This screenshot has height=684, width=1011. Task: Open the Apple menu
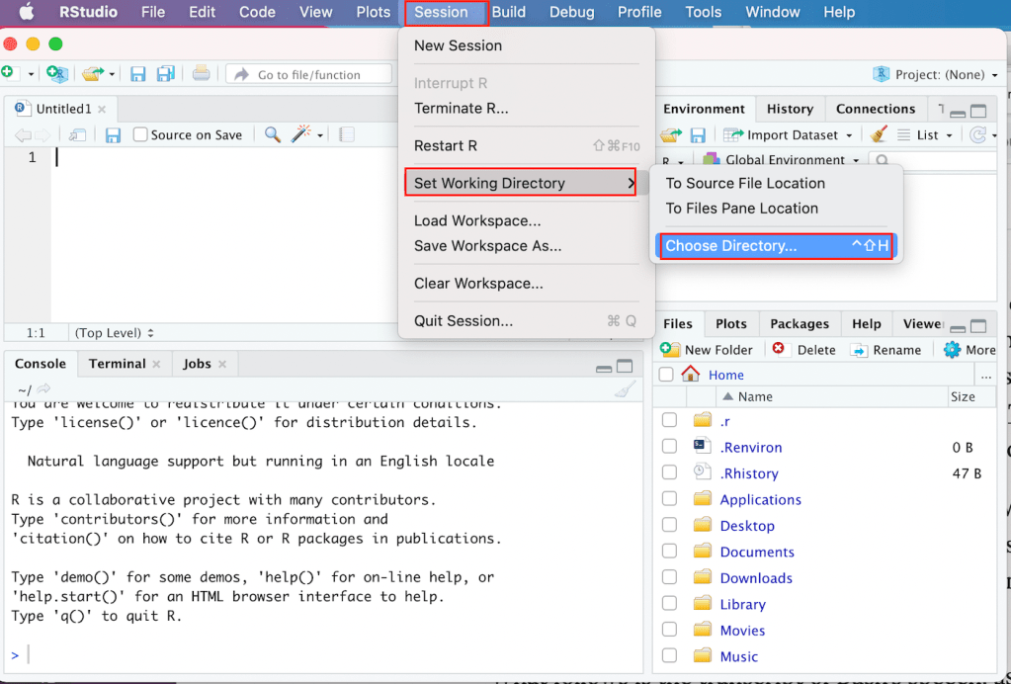click(26, 12)
